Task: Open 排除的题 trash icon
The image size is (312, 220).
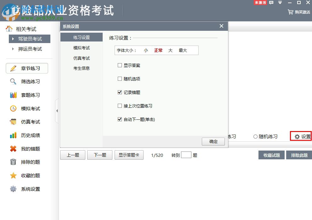Action: coord(13,162)
